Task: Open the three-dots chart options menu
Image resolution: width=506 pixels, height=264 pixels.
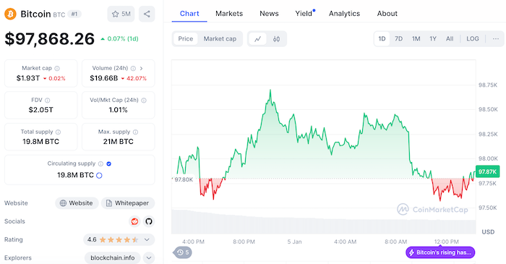Action: pyautogui.click(x=496, y=39)
